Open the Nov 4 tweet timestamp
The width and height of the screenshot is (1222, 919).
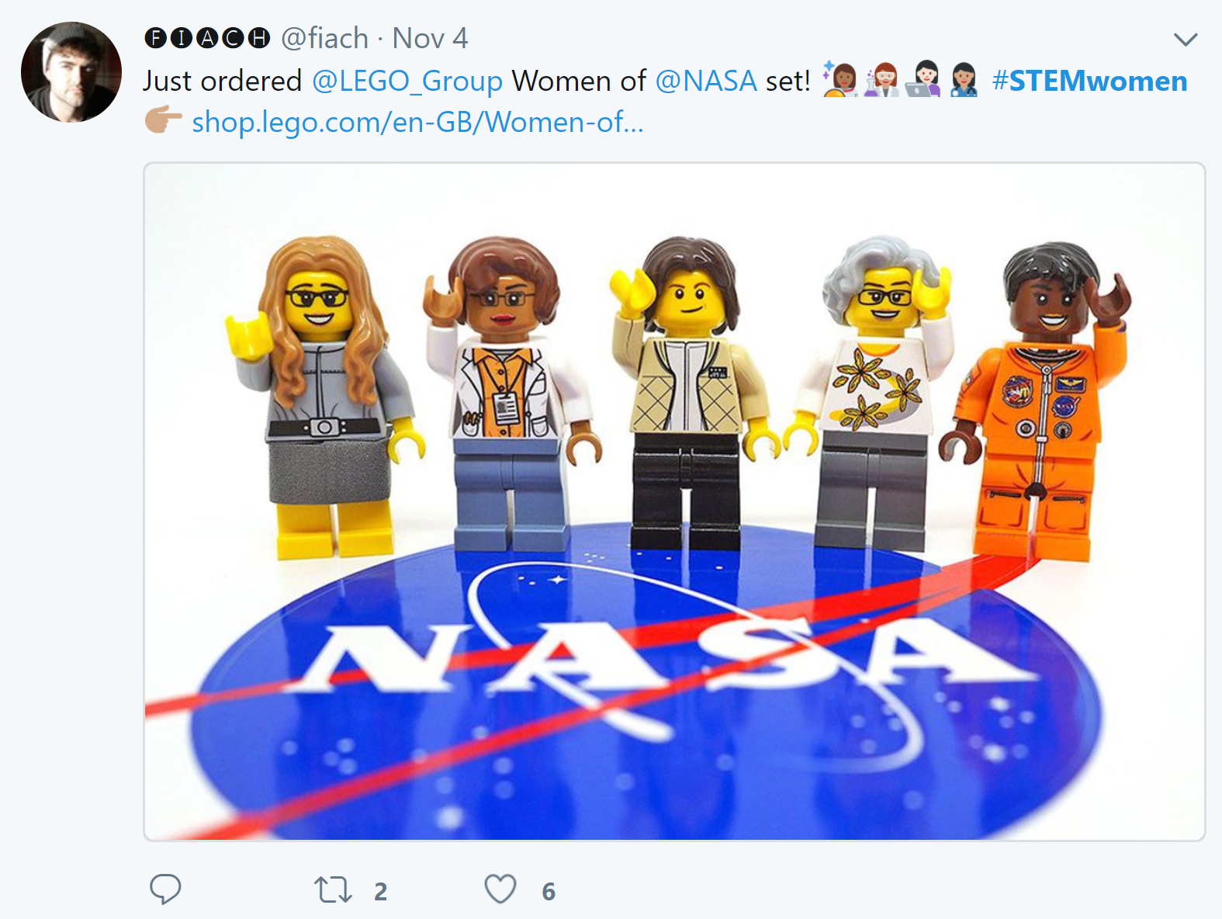(430, 38)
